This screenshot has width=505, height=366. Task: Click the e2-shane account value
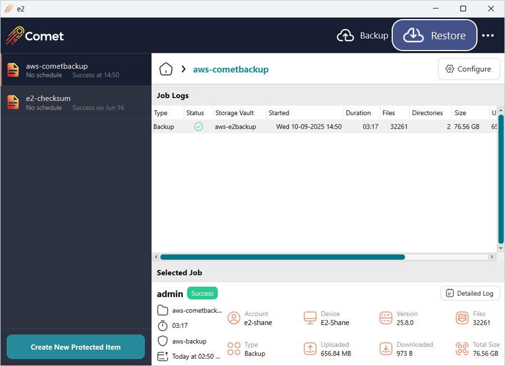tap(258, 323)
